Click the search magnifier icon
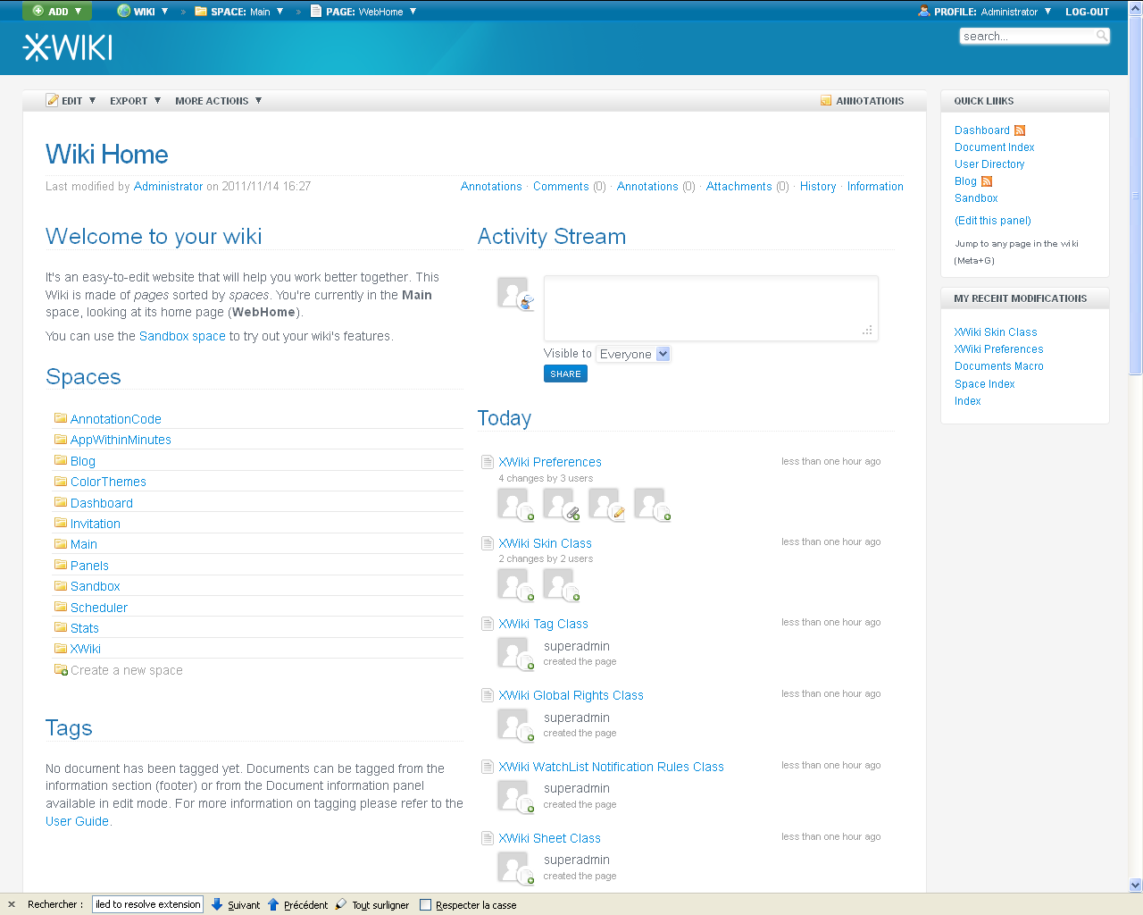1143x915 pixels. (1102, 36)
